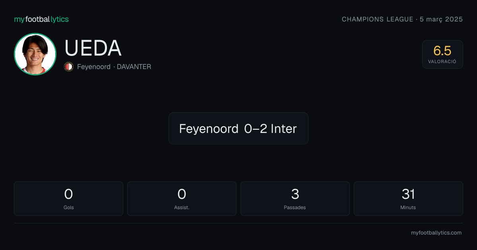477x250 pixels.
Task: Select the Passades stat card
Action: pyautogui.click(x=295, y=198)
